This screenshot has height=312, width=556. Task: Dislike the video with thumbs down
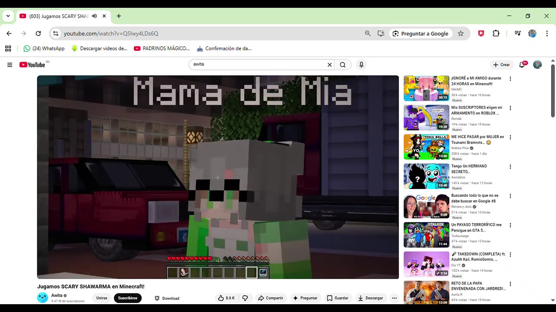(245, 298)
